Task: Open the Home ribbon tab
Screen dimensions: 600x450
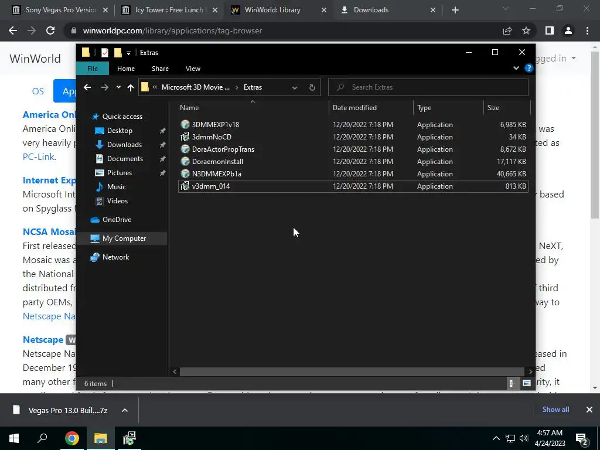Action: pyautogui.click(x=126, y=69)
